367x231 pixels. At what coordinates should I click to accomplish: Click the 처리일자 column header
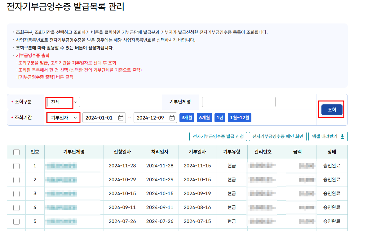(160, 152)
